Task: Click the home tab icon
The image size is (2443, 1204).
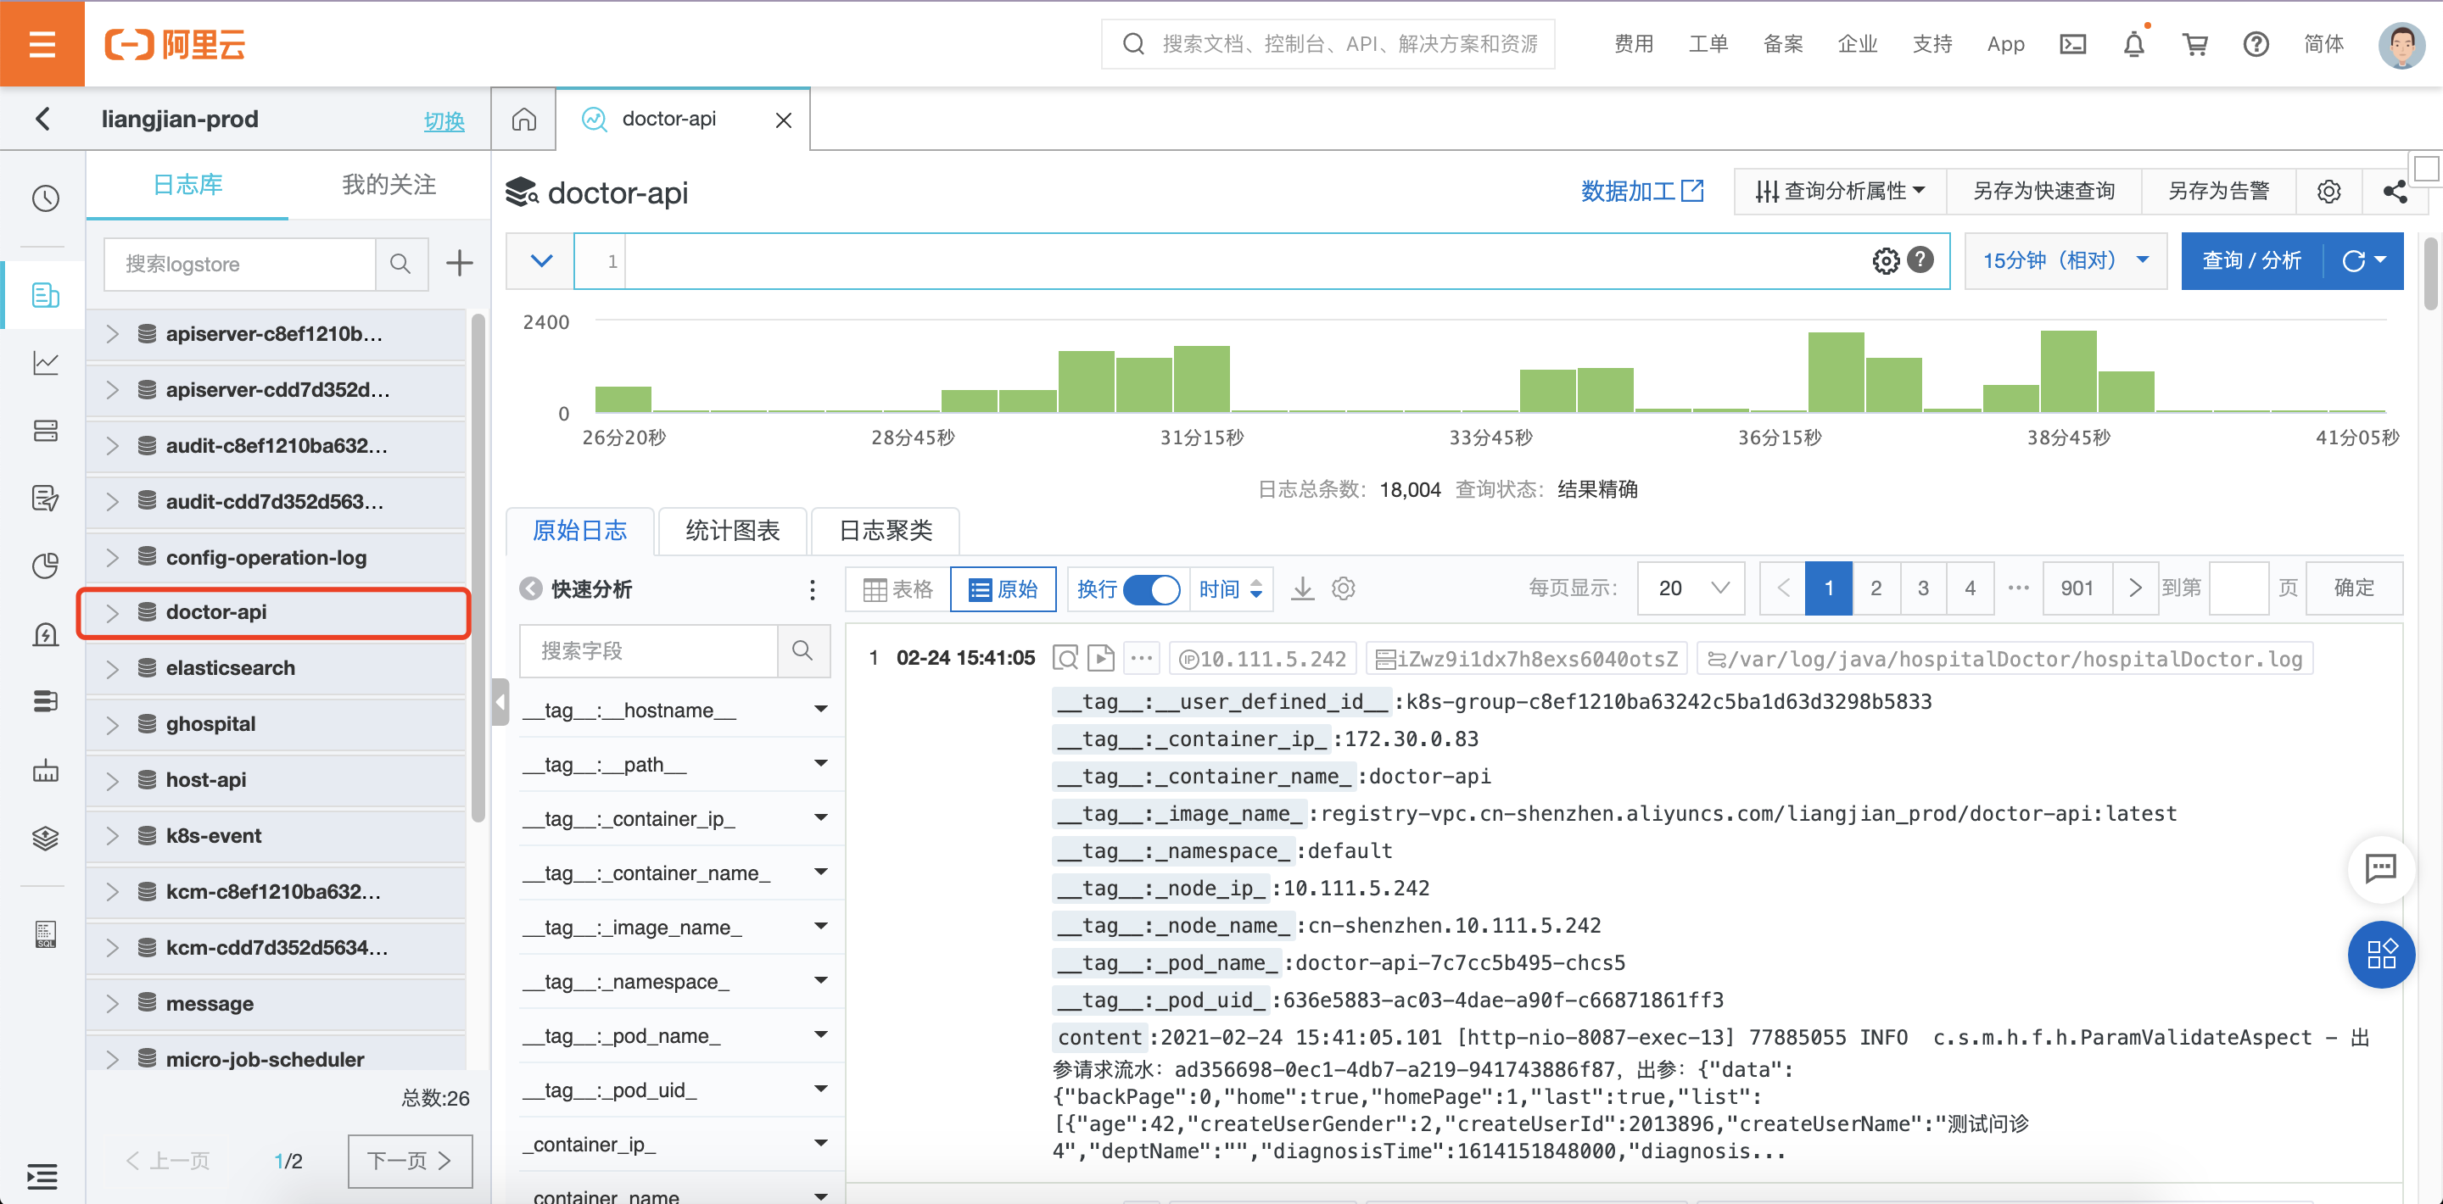Action: tap(523, 120)
